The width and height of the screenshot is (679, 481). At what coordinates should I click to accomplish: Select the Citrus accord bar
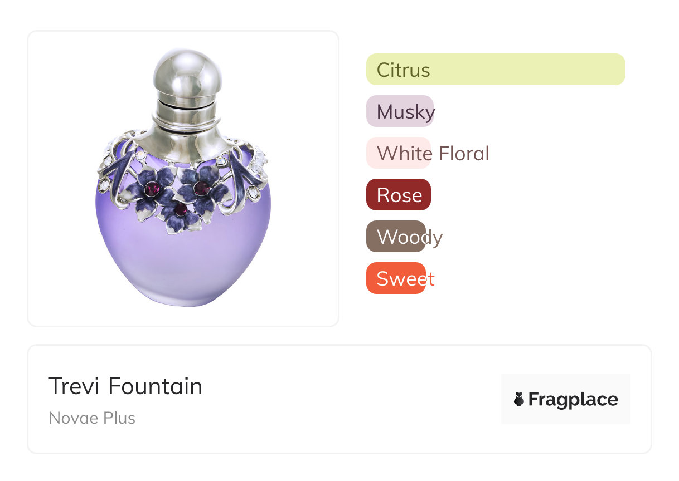pos(495,70)
